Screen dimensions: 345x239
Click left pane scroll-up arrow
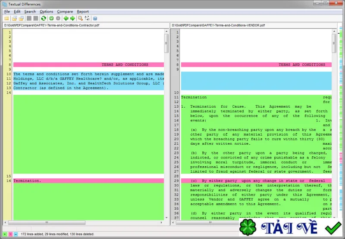click(x=166, y=31)
